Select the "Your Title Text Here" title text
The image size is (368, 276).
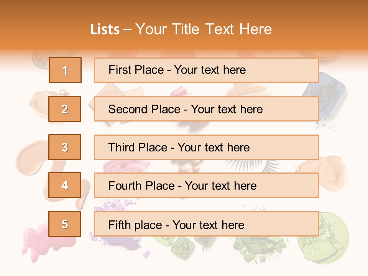204,29
